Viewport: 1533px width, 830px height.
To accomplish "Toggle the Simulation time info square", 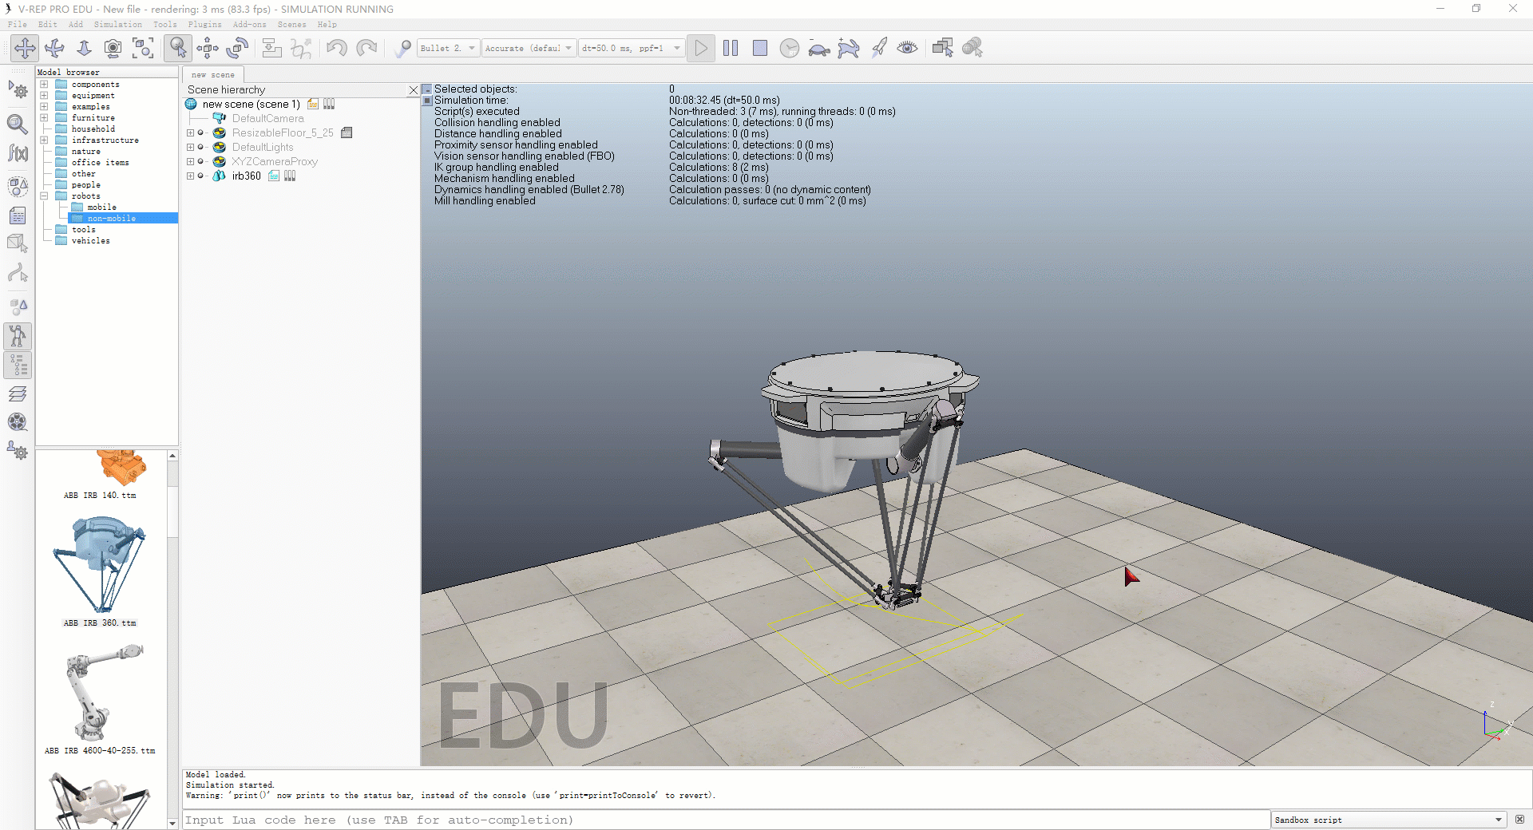I will [427, 101].
